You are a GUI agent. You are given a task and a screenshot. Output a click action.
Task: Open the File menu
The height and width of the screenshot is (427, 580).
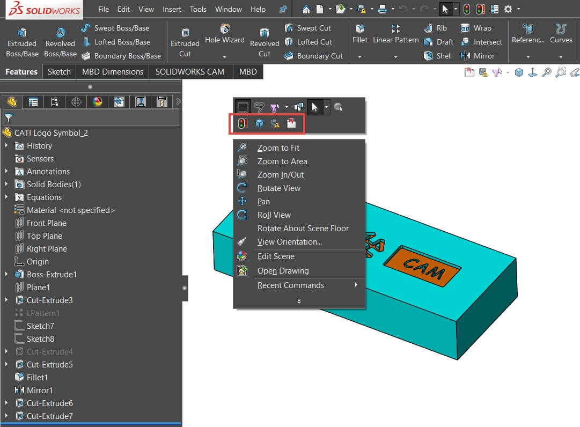104,9
